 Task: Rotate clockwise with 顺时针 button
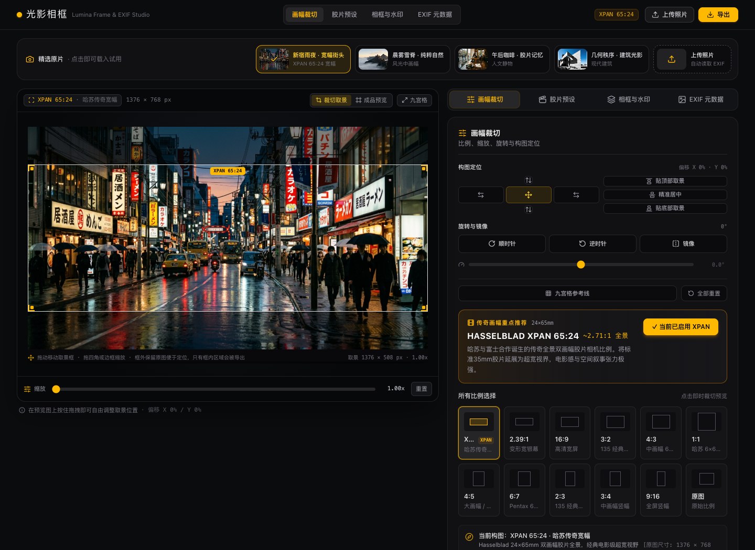[x=502, y=244]
